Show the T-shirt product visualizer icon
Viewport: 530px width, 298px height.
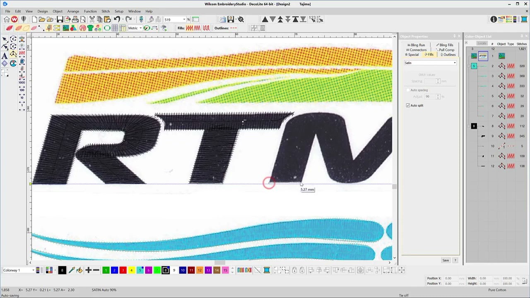[90, 28]
